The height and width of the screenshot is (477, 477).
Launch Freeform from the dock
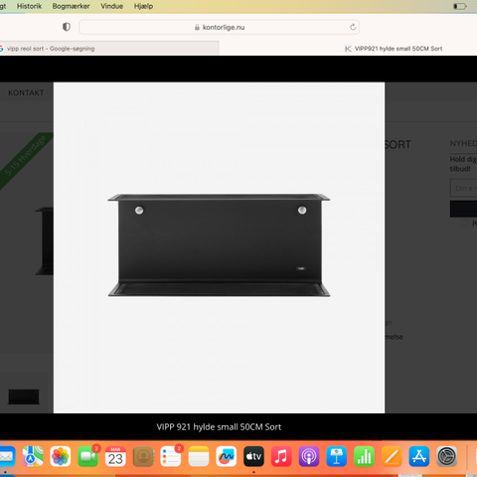(x=226, y=456)
